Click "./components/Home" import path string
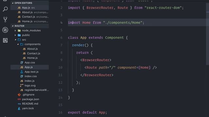 (x=123, y=22)
